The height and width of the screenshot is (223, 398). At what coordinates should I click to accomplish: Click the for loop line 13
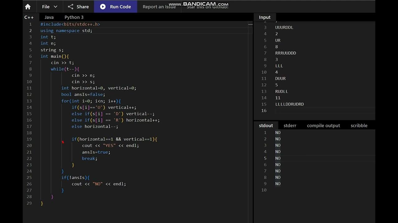[x=91, y=101]
